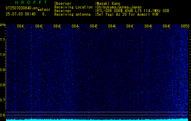
Task: Click the 'Observer' label
Action: [63, 4]
